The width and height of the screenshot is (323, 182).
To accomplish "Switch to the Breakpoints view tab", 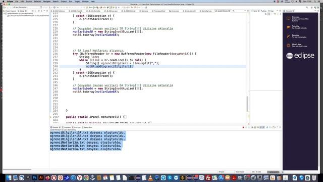I will click(x=263, y=11).
